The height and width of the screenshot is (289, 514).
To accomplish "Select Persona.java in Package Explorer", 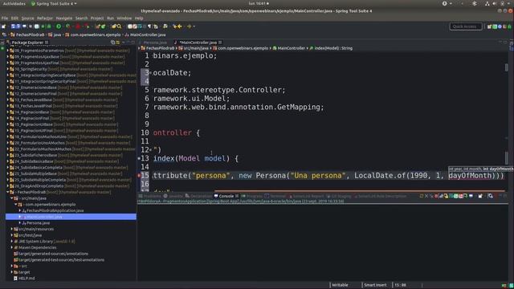I will pyautogui.click(x=38, y=223).
